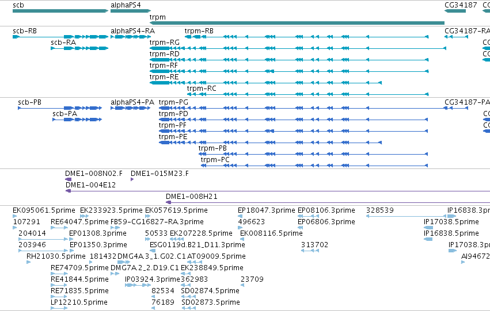
Task: Select EST EP01308.3prime
Action: (x=98, y=233)
